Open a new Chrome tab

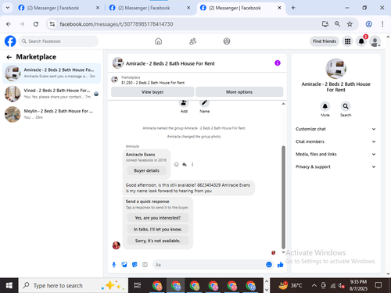293,8
